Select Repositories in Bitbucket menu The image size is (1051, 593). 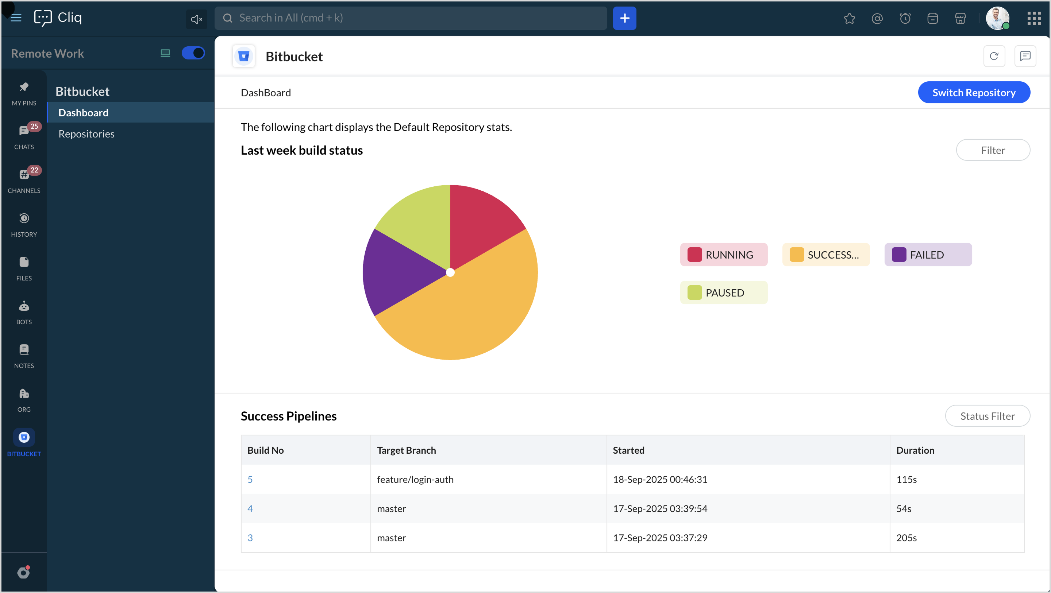click(86, 134)
